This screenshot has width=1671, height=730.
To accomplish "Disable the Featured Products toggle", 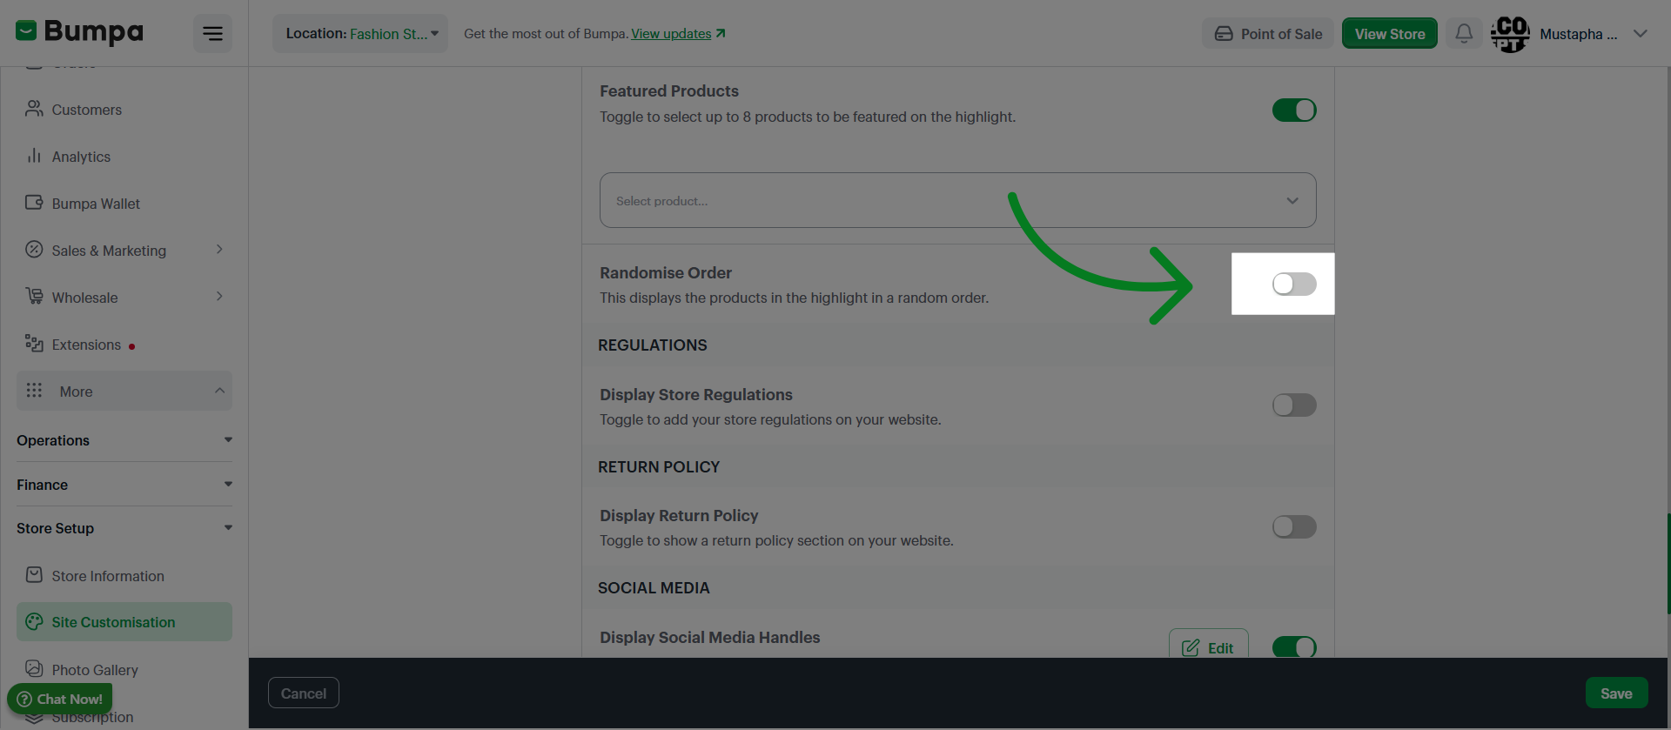I will pyautogui.click(x=1294, y=111).
